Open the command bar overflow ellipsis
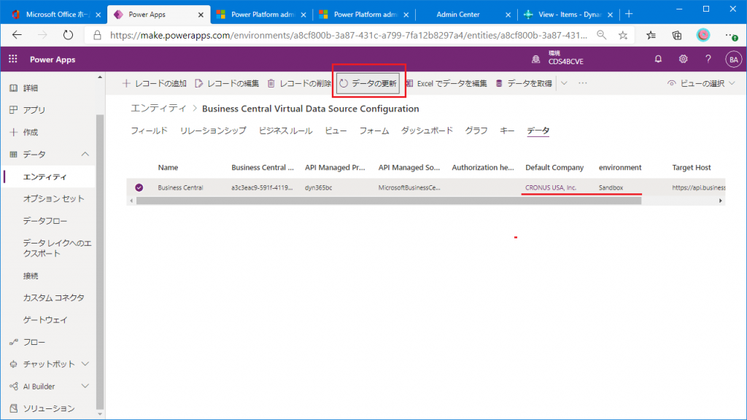747x420 pixels. [583, 83]
